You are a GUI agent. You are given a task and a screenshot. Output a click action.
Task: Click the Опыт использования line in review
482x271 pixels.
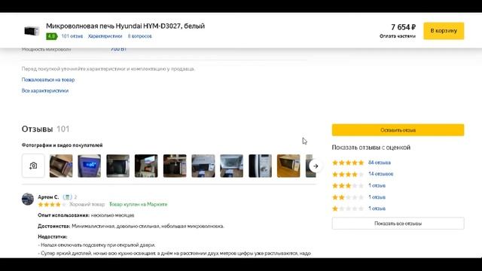[x=86, y=215]
